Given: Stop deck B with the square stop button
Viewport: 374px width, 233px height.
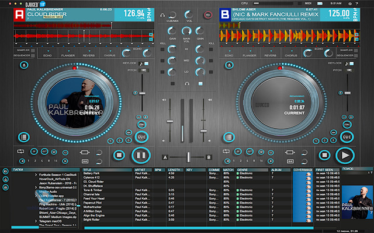Looking at the screenshot, I should pyautogui.click(x=324, y=156).
